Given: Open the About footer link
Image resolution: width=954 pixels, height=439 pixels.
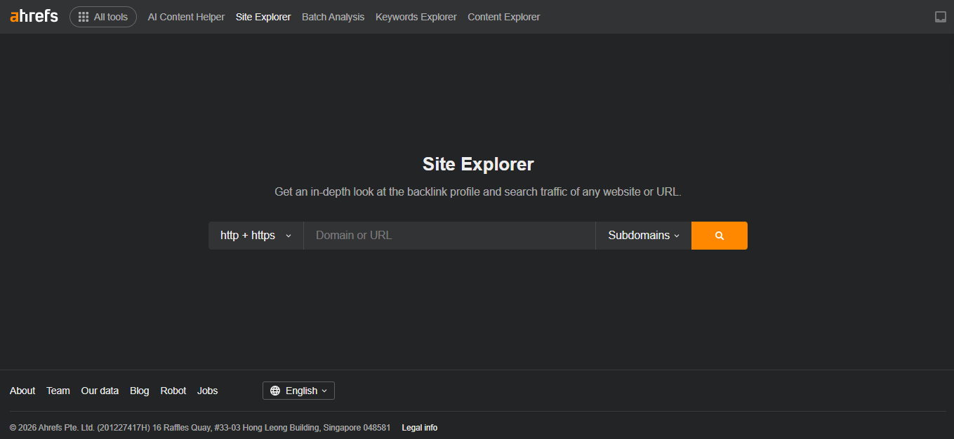Looking at the screenshot, I should [22, 391].
